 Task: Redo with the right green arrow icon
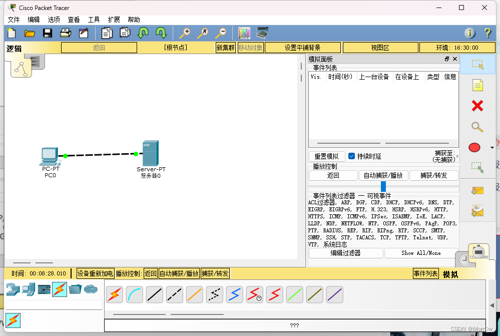[x=161, y=33]
